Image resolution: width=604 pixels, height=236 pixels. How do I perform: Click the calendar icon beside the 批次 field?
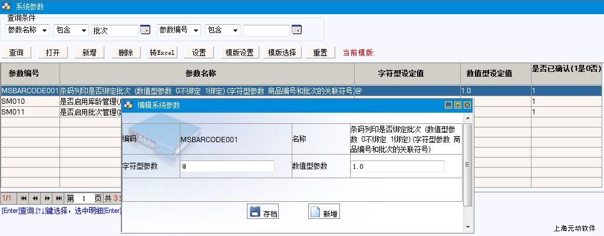coord(146,30)
